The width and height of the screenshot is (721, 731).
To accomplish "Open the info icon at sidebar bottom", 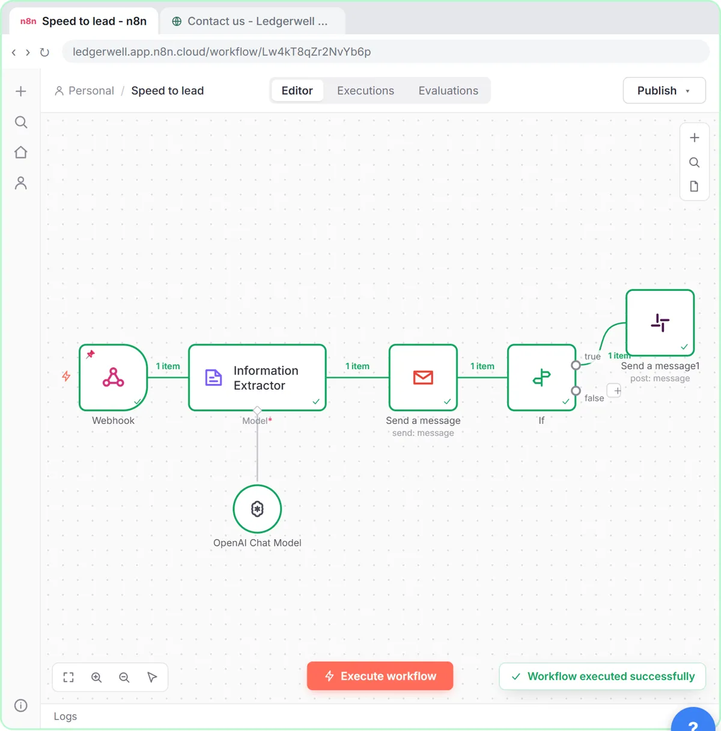I will click(x=21, y=706).
